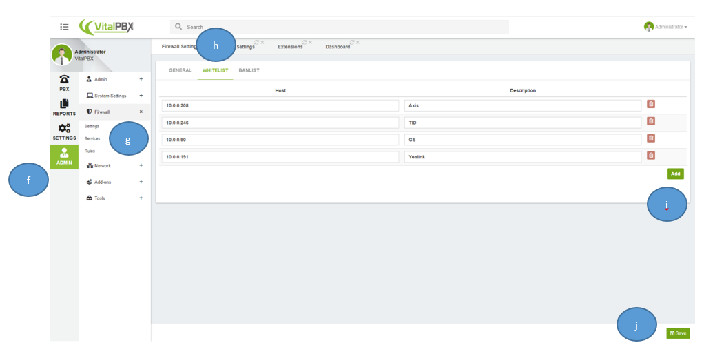Open the Settings gears icon section
The width and height of the screenshot is (704, 356).
coord(64,132)
